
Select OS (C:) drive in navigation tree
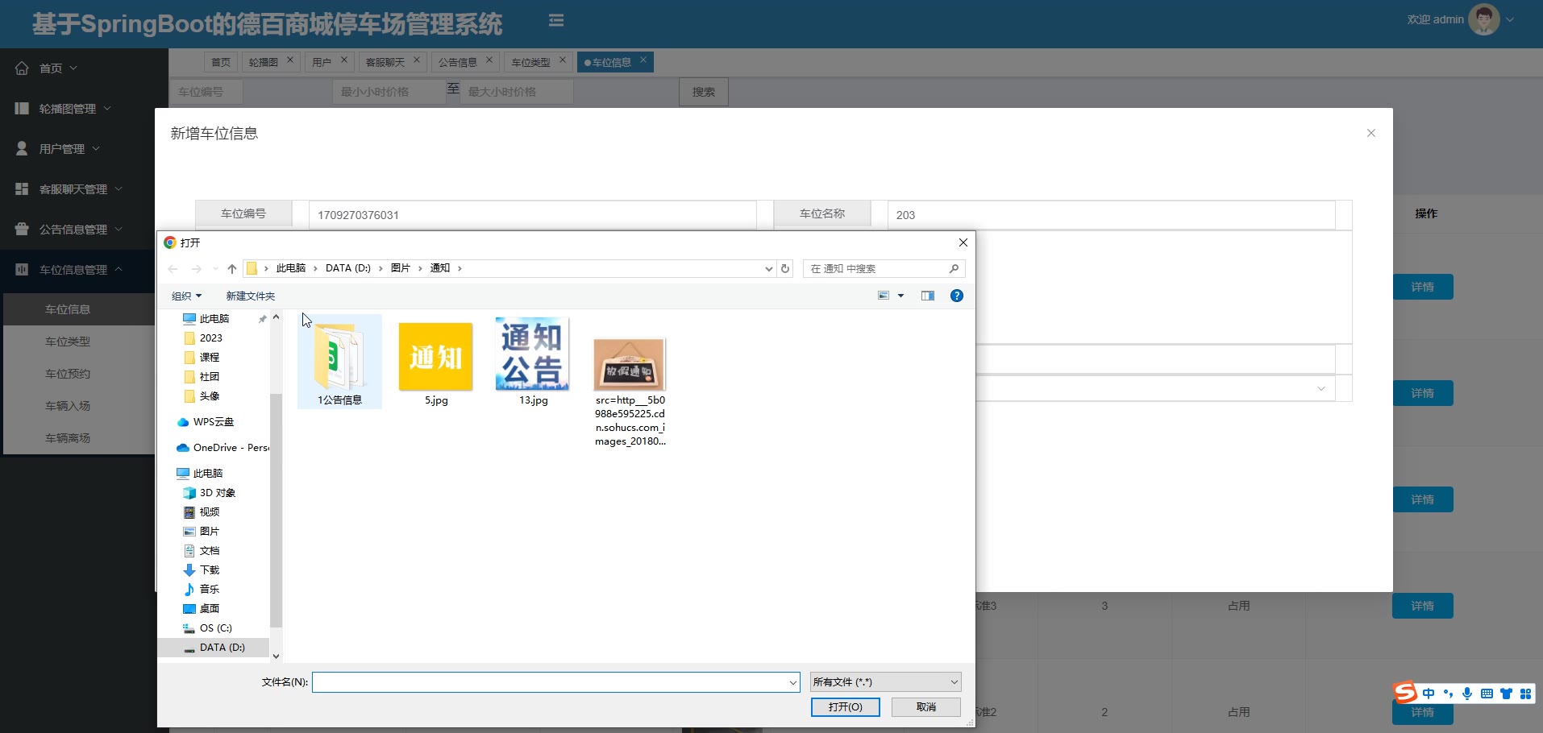207,628
